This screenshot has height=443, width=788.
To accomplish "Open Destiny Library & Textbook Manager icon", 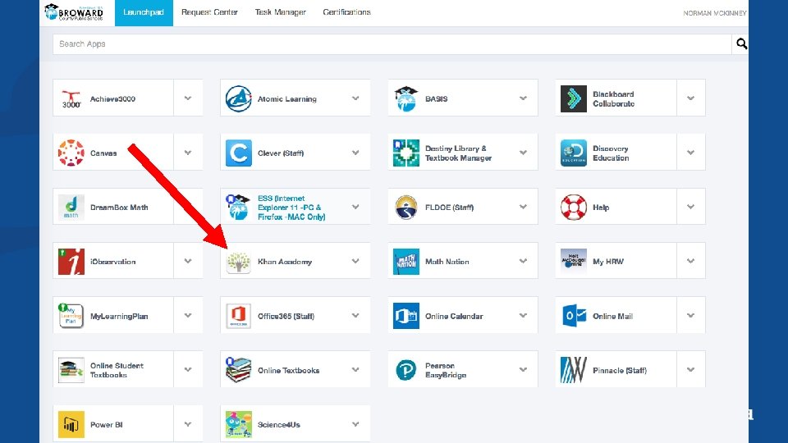I will pyautogui.click(x=406, y=153).
